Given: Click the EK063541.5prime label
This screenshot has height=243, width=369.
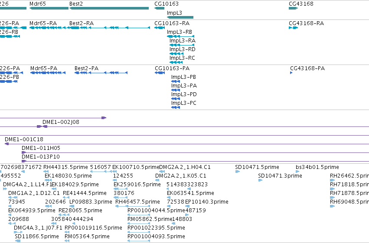Looking at the screenshot, I should click(190, 193).
